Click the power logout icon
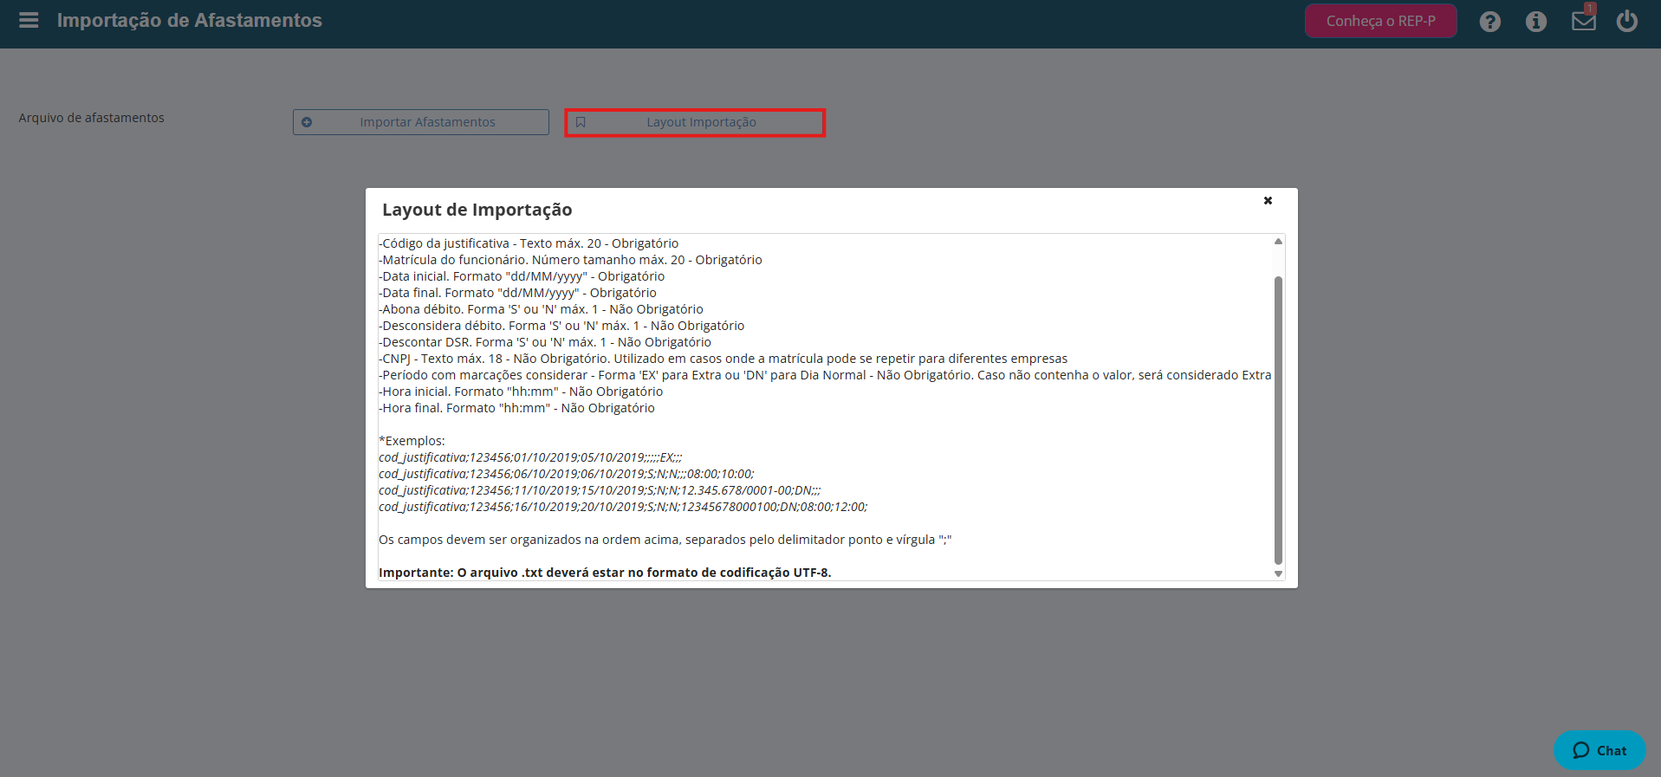The height and width of the screenshot is (777, 1661). pos(1627,21)
